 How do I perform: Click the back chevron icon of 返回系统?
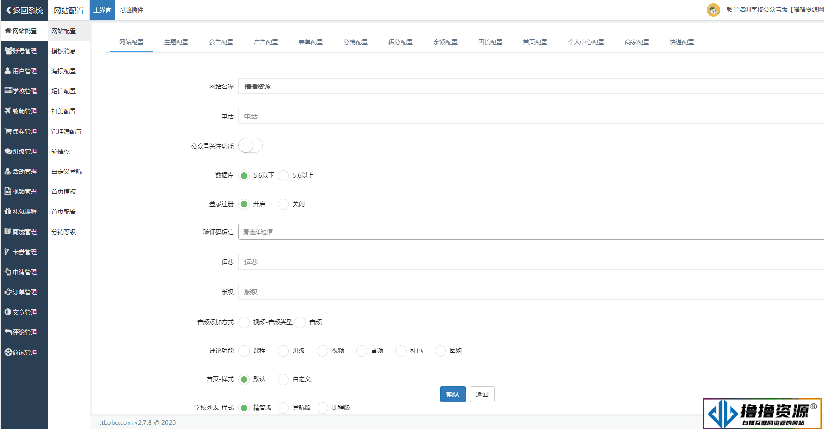coord(8,10)
